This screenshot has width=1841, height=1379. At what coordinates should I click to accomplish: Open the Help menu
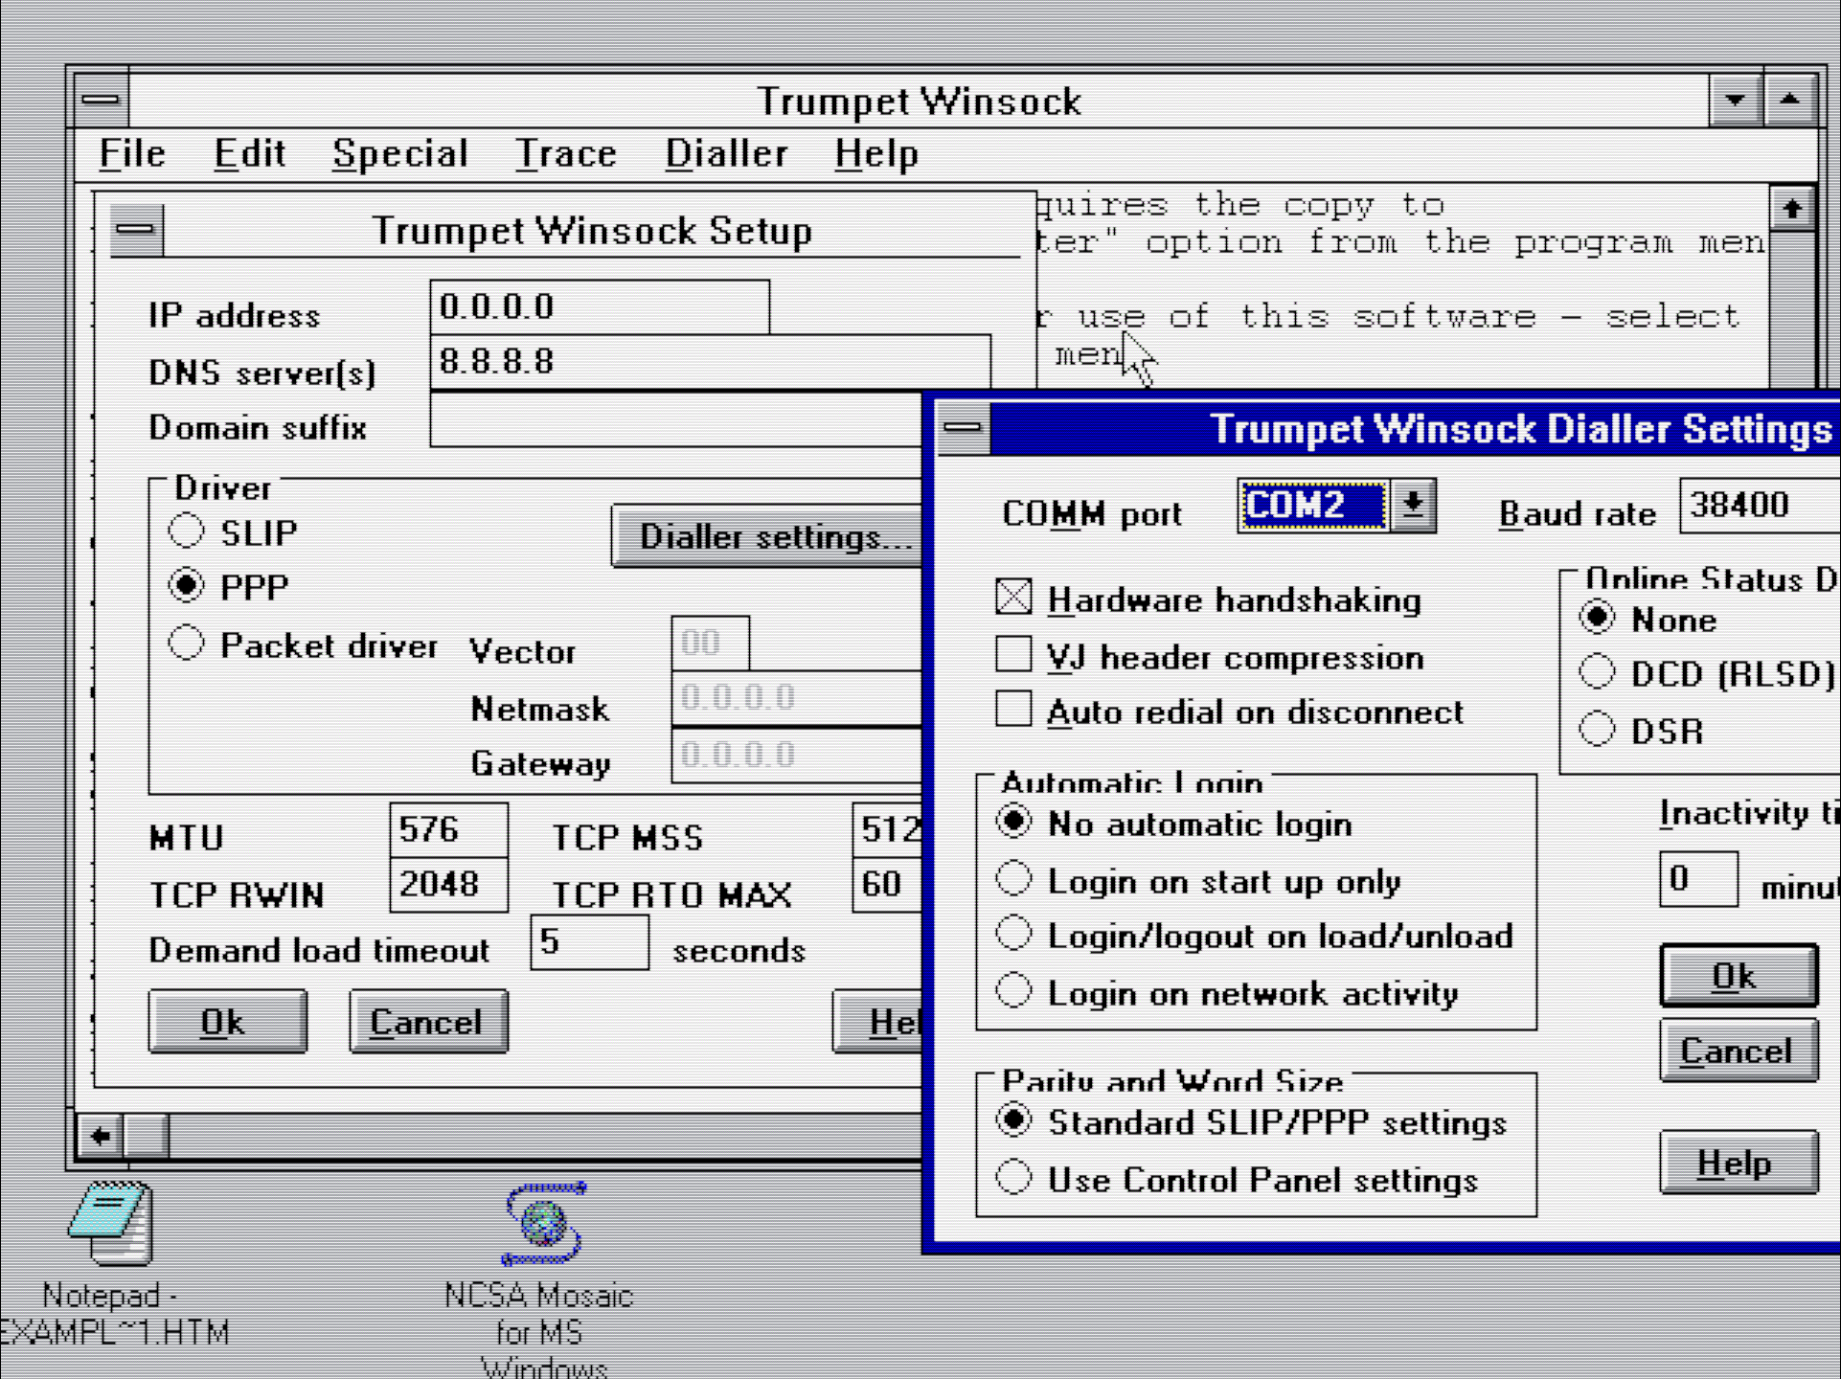(876, 153)
